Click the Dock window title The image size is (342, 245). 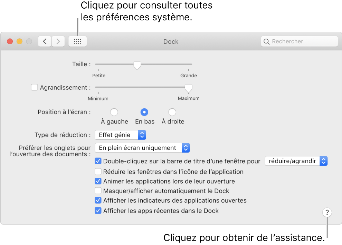171,42
